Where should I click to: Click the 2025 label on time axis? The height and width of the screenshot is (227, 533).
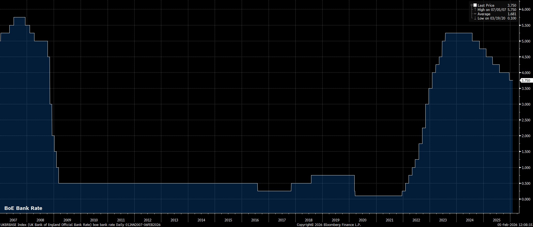pos(496,220)
